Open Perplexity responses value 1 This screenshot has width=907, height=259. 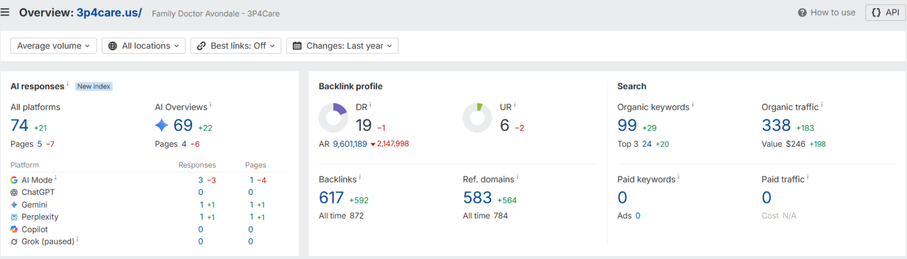click(x=201, y=217)
